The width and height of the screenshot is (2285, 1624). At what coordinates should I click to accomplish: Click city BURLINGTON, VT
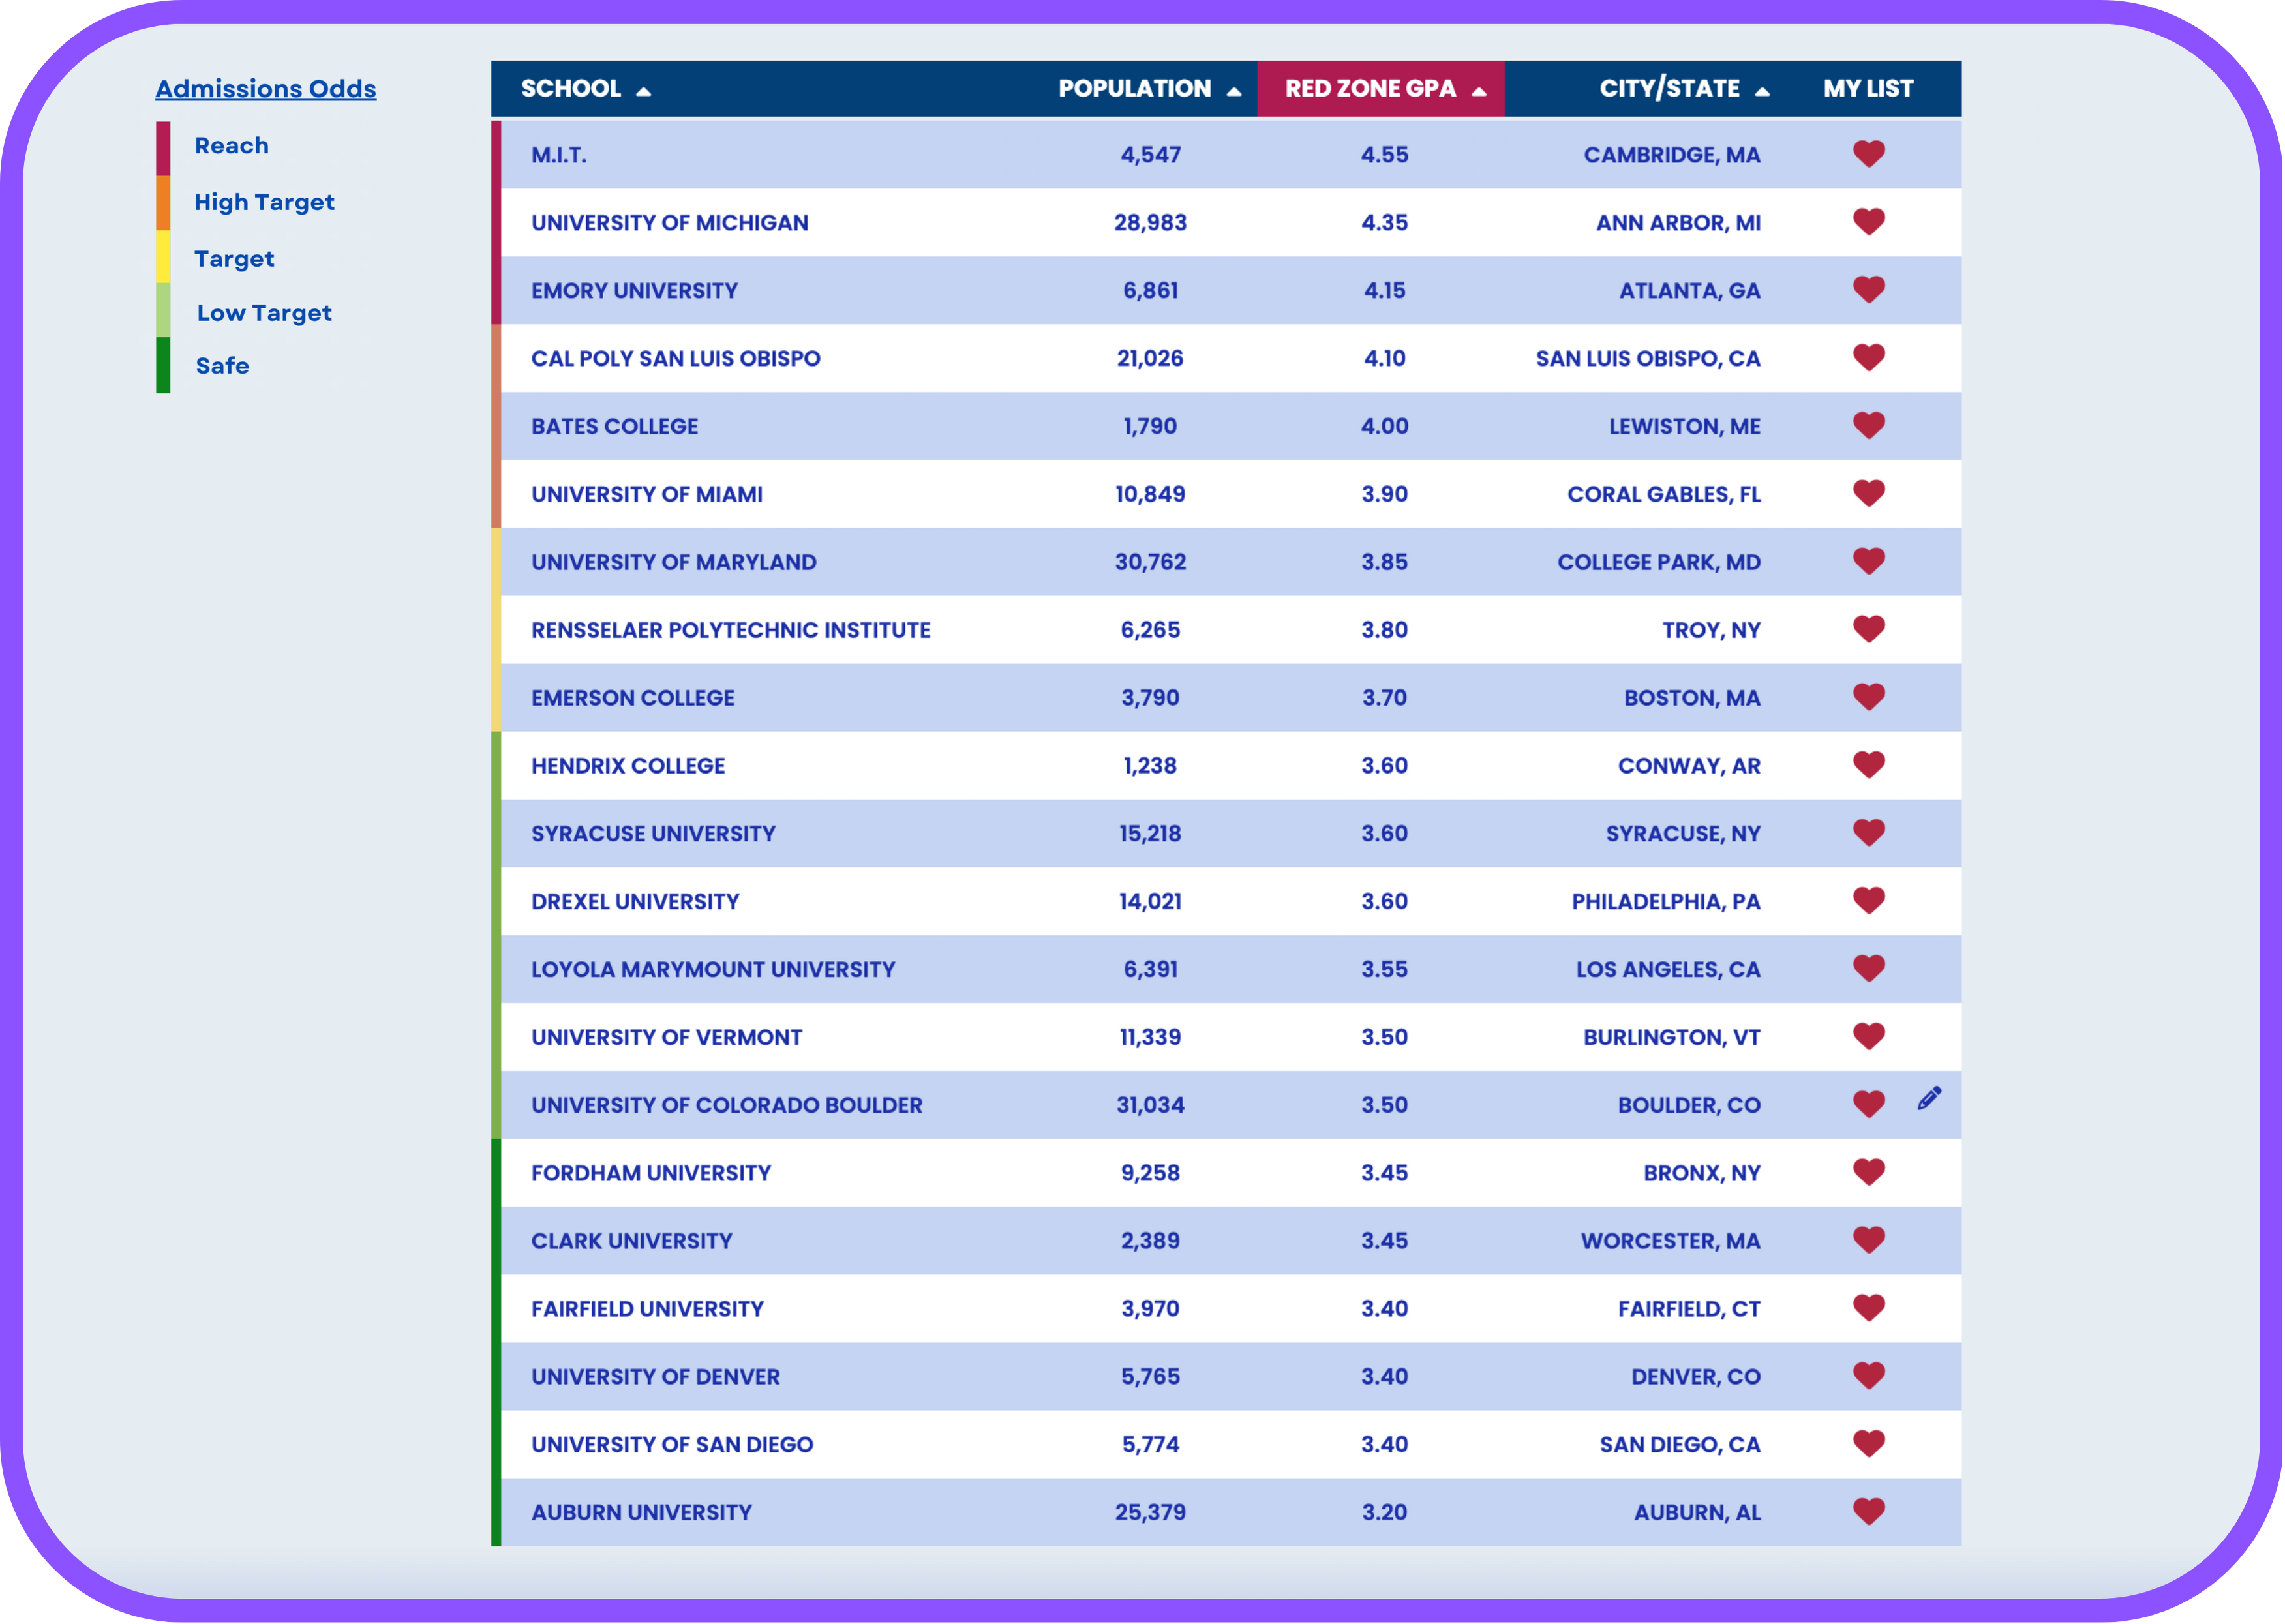click(1671, 1038)
